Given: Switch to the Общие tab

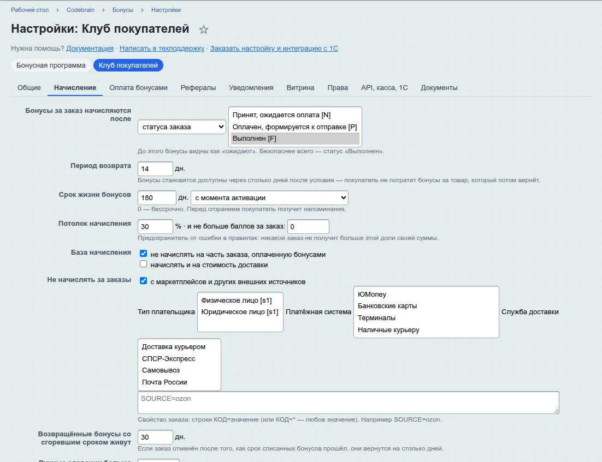Looking at the screenshot, I should (x=29, y=88).
